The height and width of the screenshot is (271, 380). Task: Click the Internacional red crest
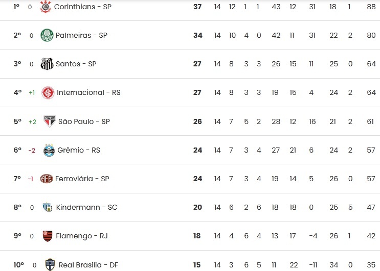pos(48,92)
